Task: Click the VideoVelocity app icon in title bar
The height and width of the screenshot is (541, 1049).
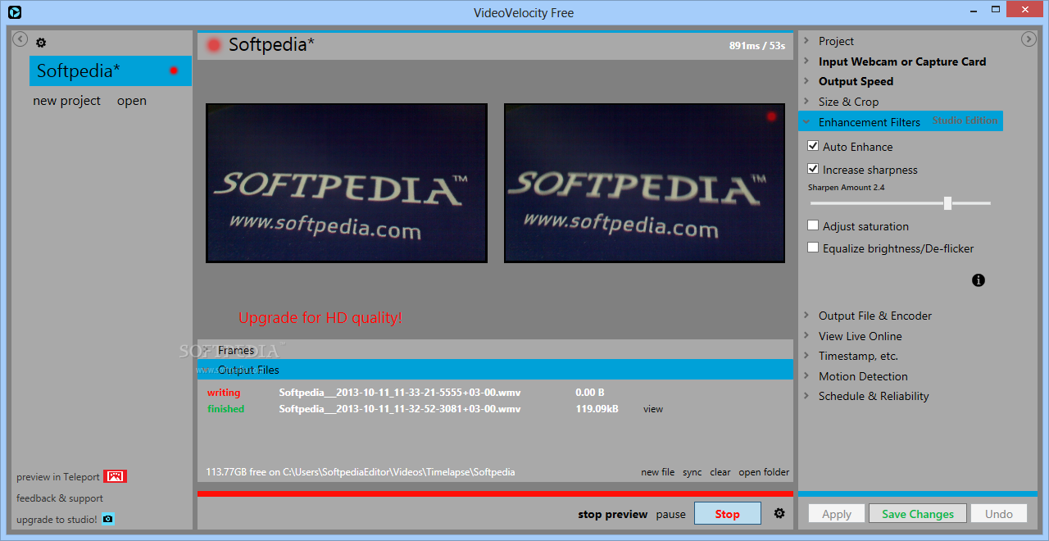Action: [x=14, y=12]
